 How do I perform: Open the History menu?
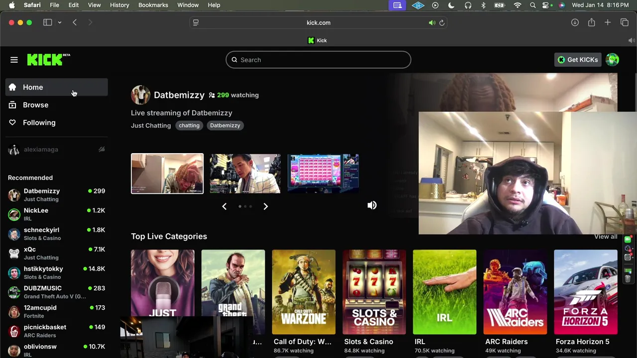(x=119, y=5)
